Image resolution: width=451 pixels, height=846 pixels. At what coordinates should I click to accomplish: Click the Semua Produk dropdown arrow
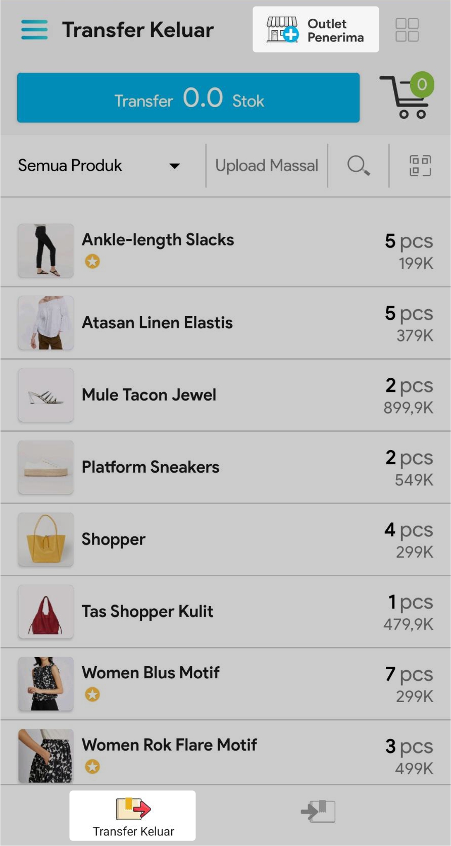pos(175,166)
